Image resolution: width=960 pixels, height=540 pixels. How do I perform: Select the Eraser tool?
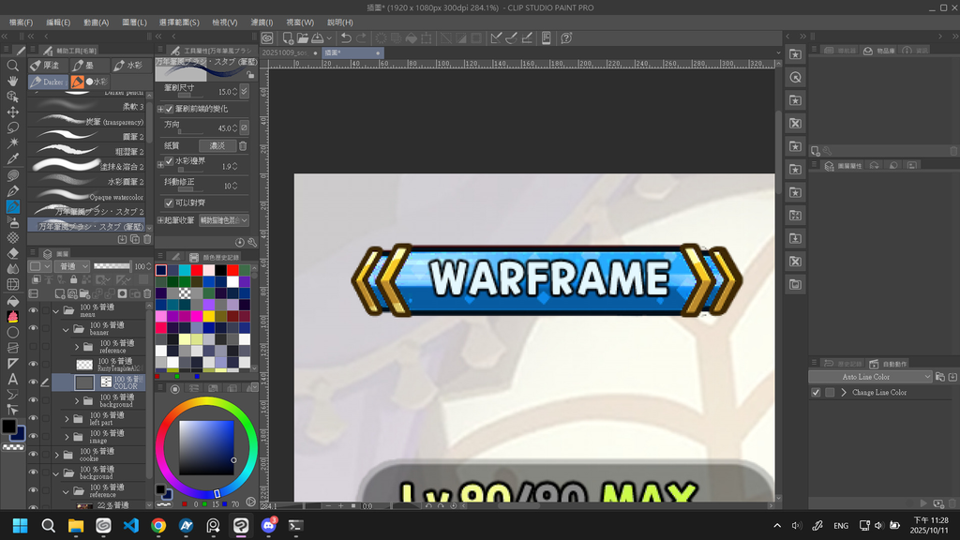[x=13, y=253]
